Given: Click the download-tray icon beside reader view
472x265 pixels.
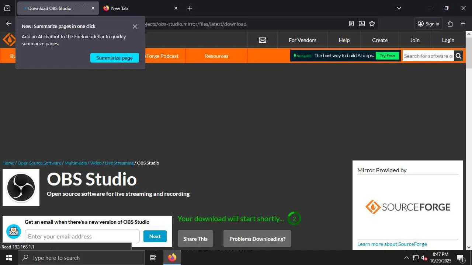Looking at the screenshot, I should click(x=362, y=24).
